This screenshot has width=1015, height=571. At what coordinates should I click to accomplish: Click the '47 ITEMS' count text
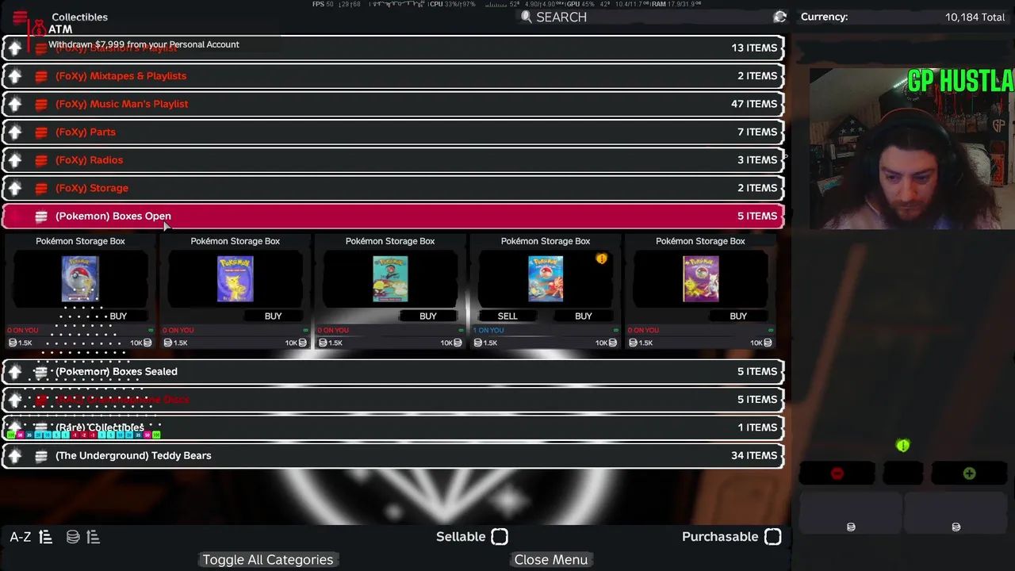[x=754, y=104]
